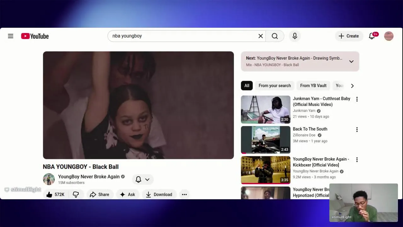Visit Zillionaire Doe channel name
Screen dimensions: 403x227
(304, 135)
